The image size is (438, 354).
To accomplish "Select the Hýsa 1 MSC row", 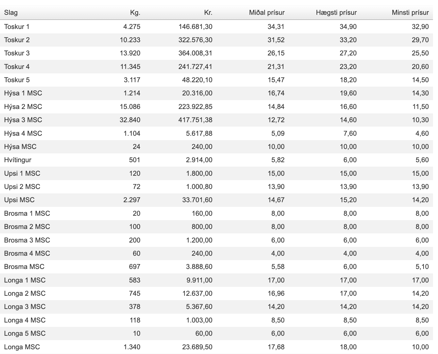I will click(x=216, y=93).
